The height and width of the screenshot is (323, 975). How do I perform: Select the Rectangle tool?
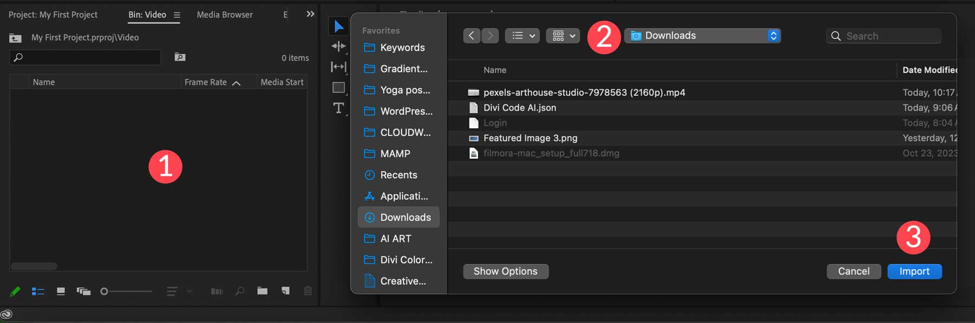[339, 88]
